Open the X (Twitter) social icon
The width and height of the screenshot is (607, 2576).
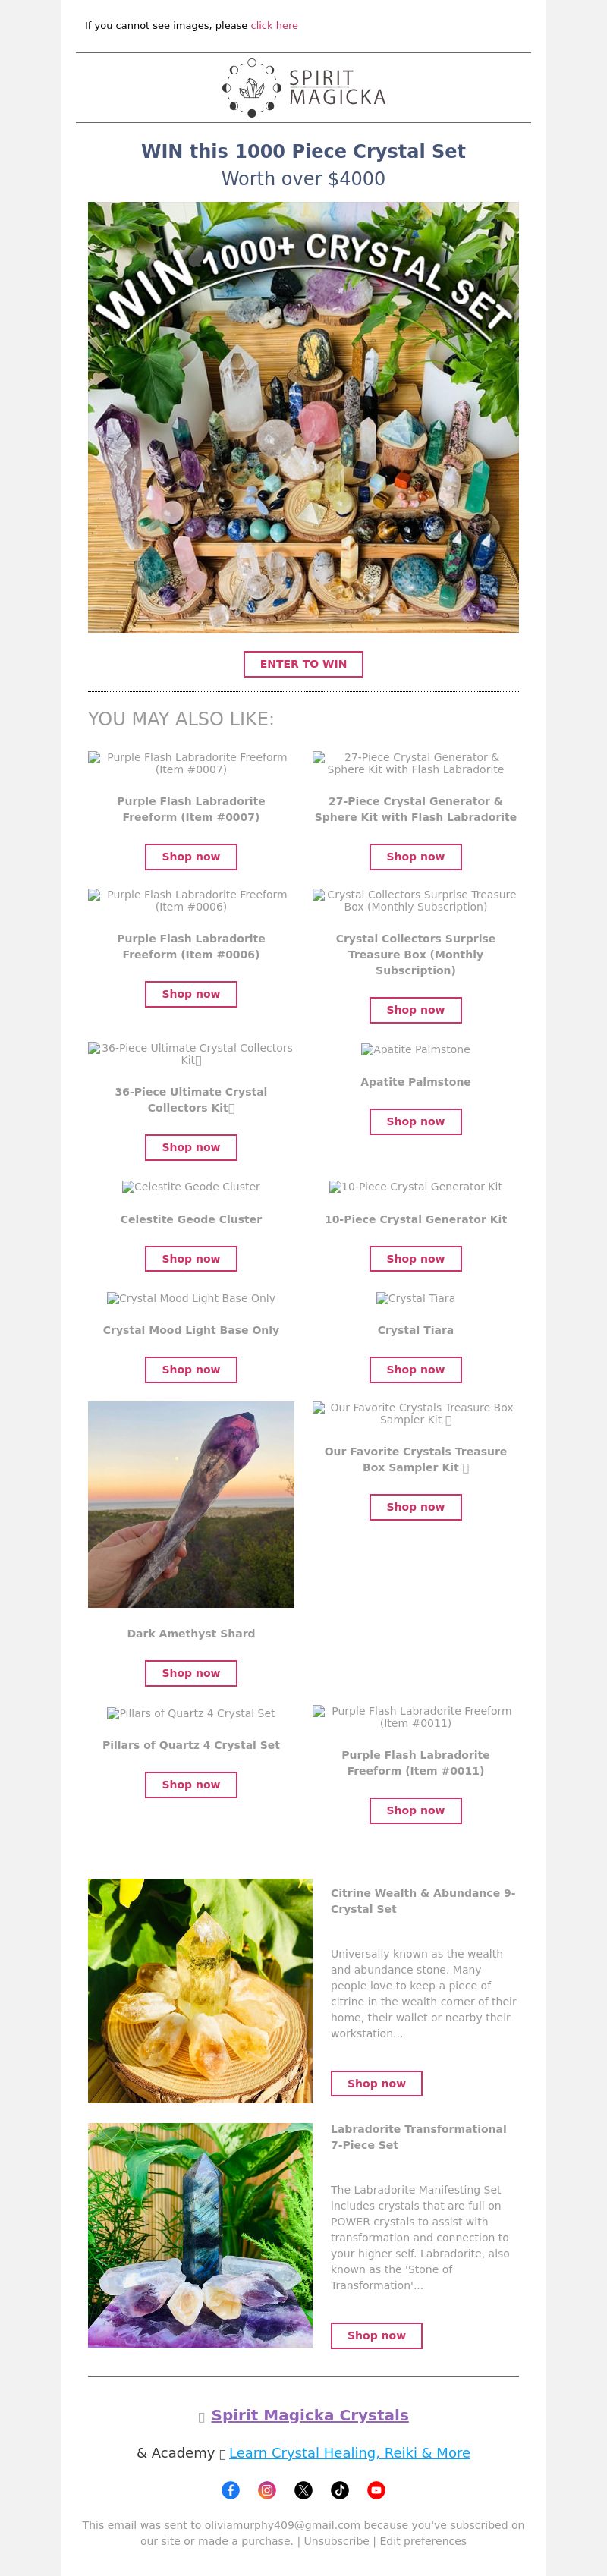point(303,2490)
